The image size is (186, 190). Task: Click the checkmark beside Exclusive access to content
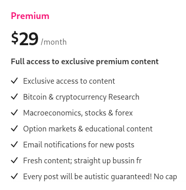[x=14, y=81]
